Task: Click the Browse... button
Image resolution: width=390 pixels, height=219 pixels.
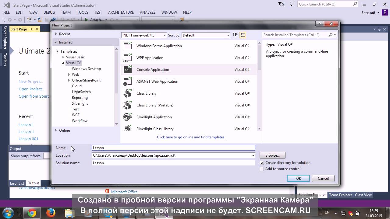Action: coord(272,155)
